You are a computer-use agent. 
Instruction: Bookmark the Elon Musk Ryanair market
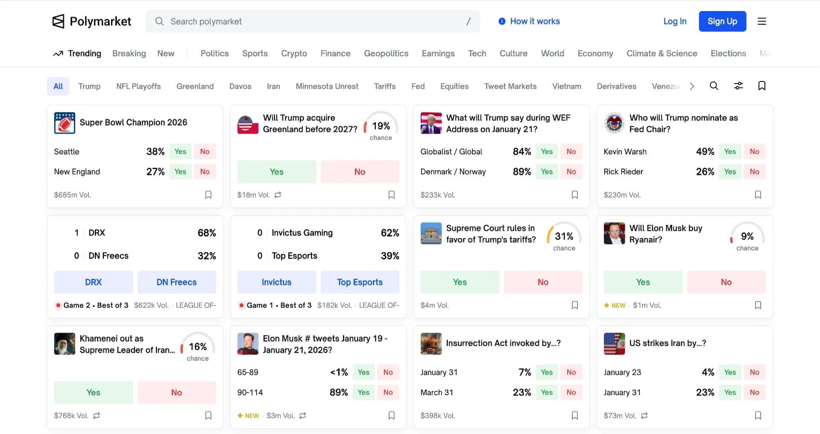758,305
